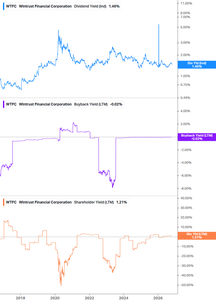
Task: Click the 11.00% axis label on dividend chart
Action: tap(186, 4)
